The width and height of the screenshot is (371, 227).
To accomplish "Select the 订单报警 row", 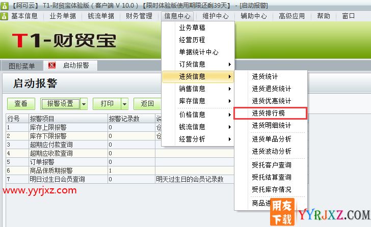I will point(120,162).
